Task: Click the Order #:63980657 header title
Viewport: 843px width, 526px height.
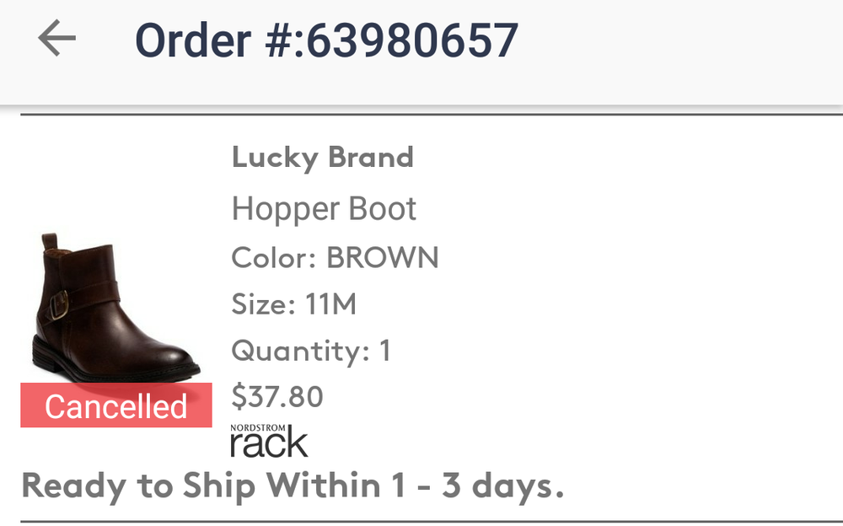Action: 326,40
